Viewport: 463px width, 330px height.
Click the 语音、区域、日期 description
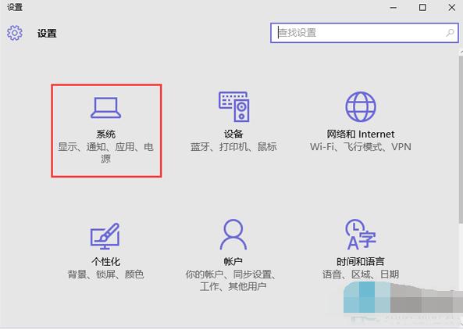tap(360, 274)
